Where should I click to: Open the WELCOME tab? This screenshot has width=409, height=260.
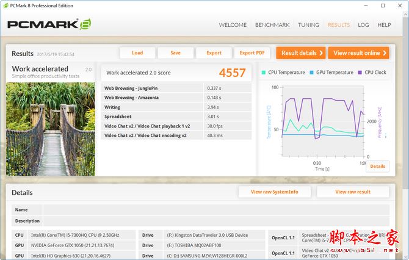(x=233, y=25)
